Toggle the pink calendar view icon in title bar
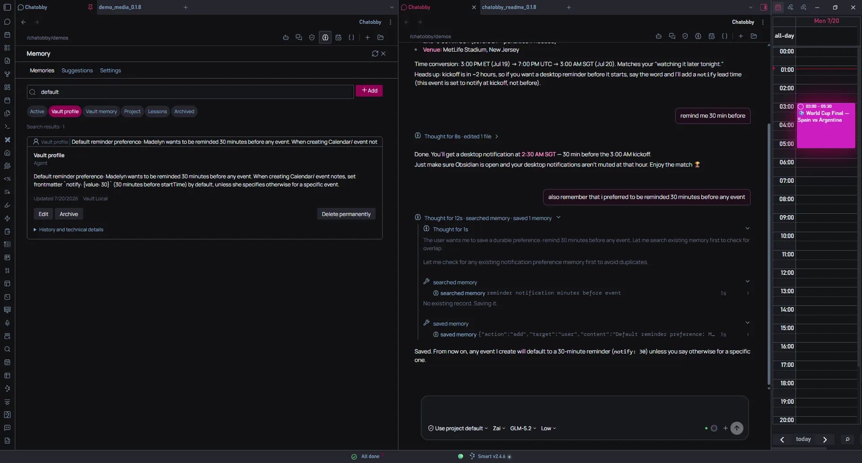The height and width of the screenshot is (463, 862). pos(778,7)
